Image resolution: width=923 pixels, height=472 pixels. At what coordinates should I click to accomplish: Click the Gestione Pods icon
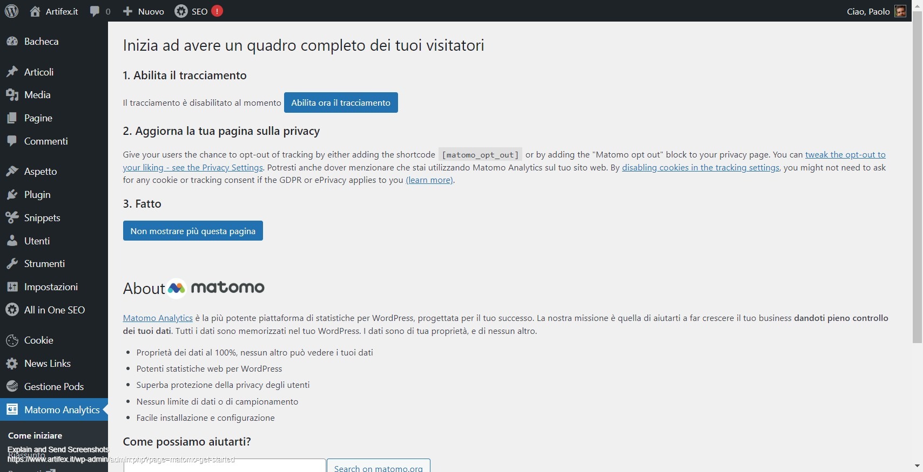pyautogui.click(x=12, y=386)
